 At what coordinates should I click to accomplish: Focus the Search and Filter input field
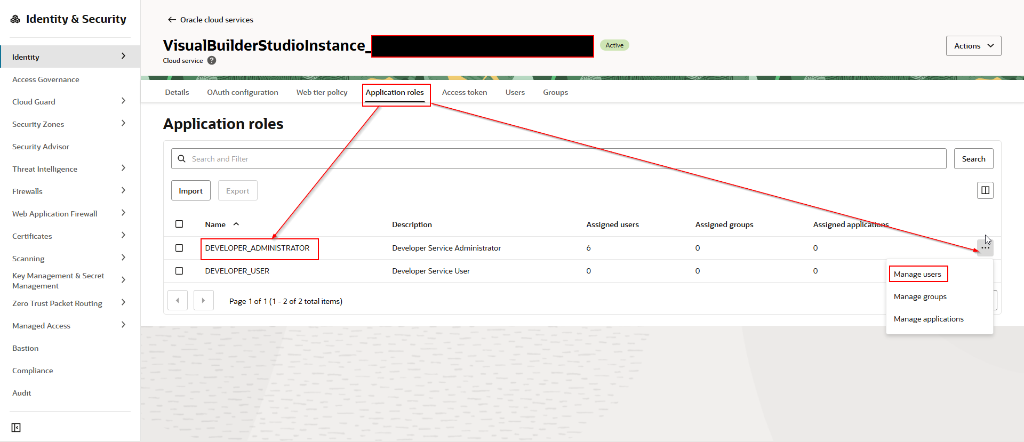tap(558, 159)
